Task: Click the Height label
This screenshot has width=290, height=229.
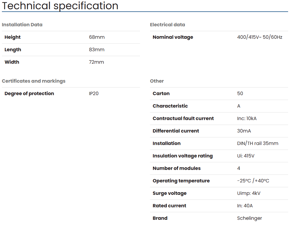Action: pos(13,37)
